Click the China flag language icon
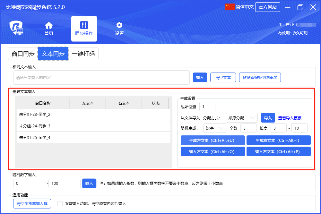The image size is (321, 214). tap(230, 7)
